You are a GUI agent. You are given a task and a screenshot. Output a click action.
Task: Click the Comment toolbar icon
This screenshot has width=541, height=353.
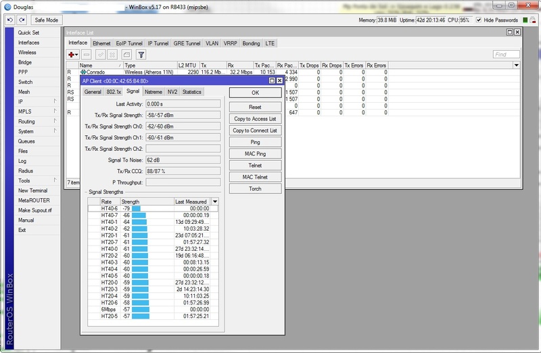126,55
